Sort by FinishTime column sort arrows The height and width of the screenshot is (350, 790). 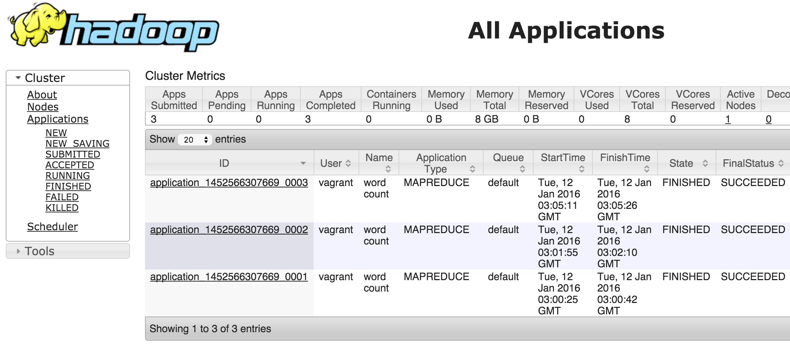(647, 169)
